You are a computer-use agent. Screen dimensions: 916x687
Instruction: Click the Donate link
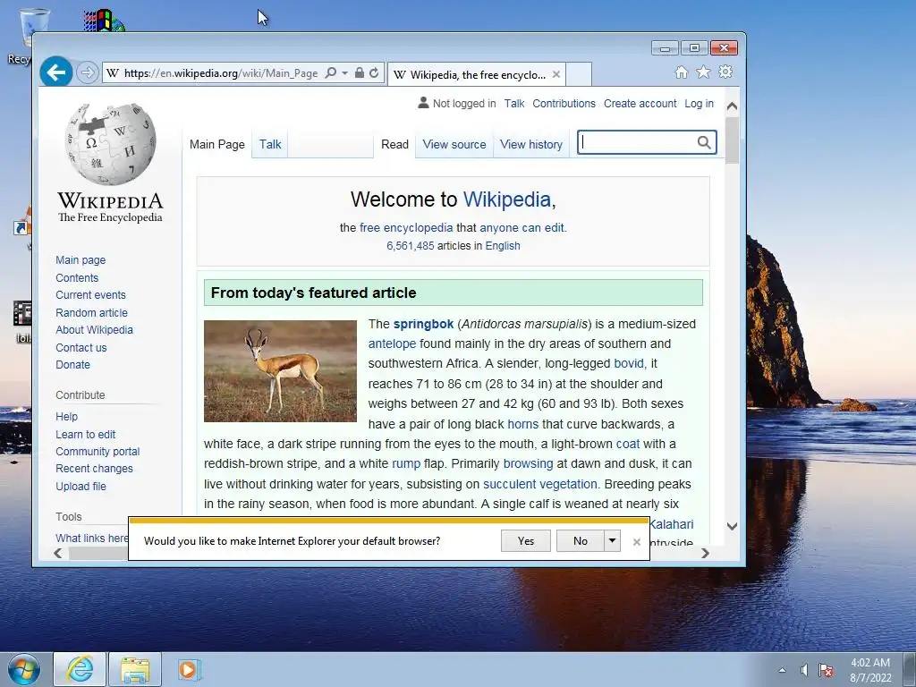(72, 365)
